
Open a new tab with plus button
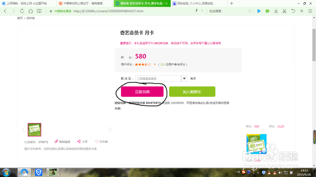[232, 3]
